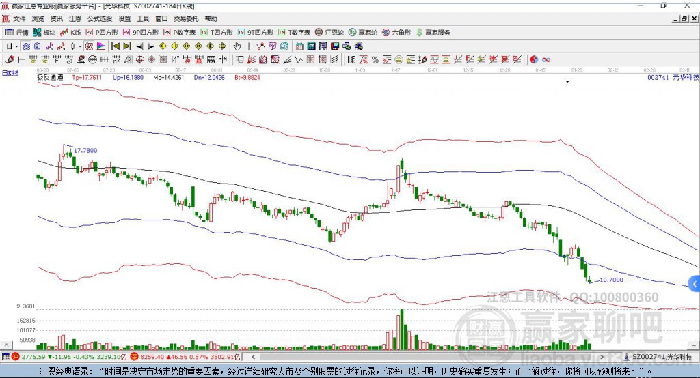Jump to last bar icon

coord(127,46)
